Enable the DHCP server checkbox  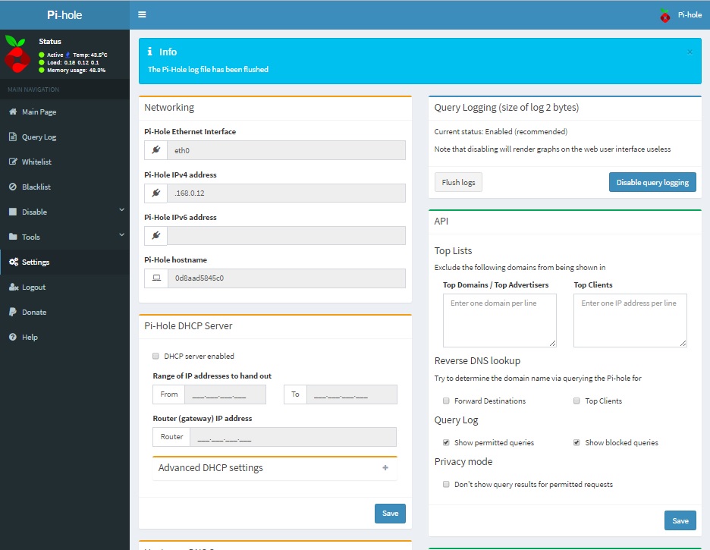pyautogui.click(x=156, y=356)
